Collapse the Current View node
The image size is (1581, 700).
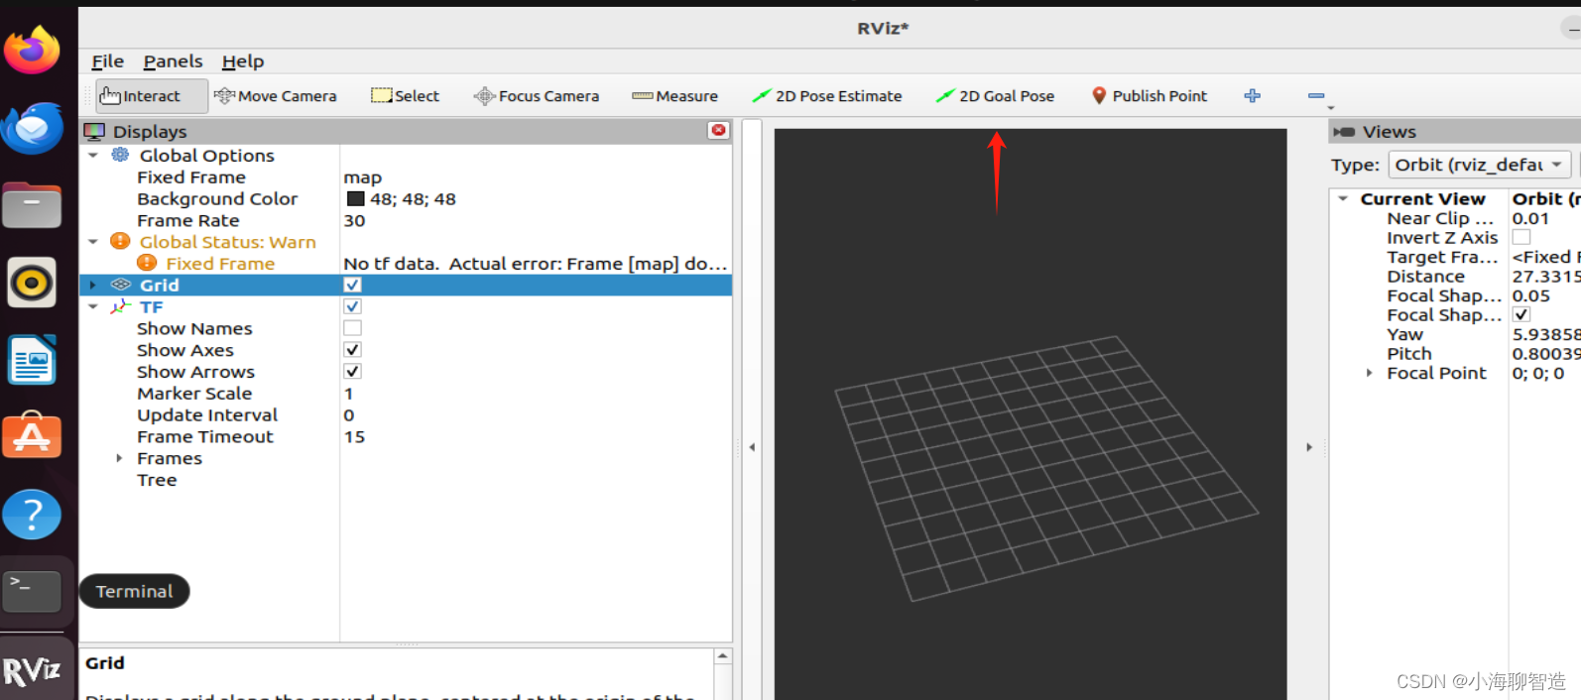(x=1343, y=198)
